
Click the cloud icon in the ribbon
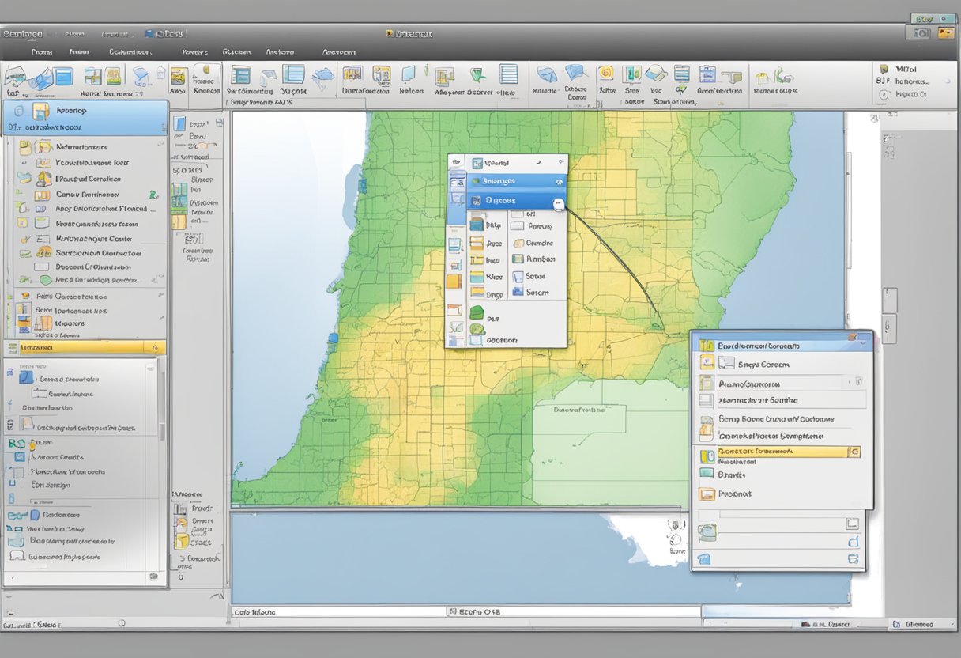point(322,76)
